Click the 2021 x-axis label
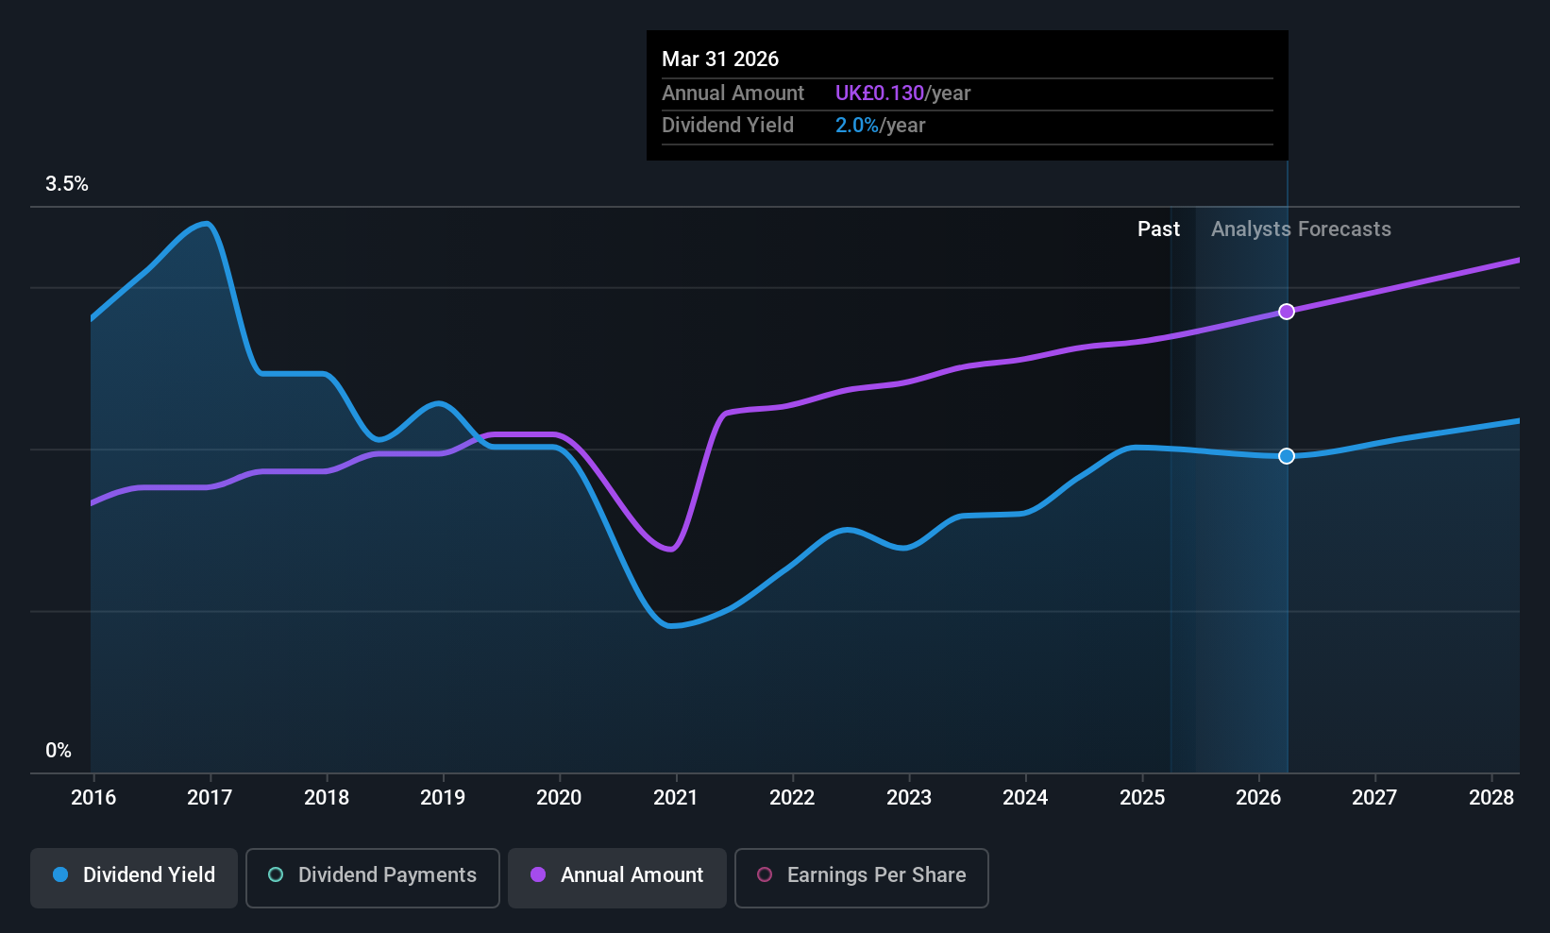 click(x=676, y=797)
